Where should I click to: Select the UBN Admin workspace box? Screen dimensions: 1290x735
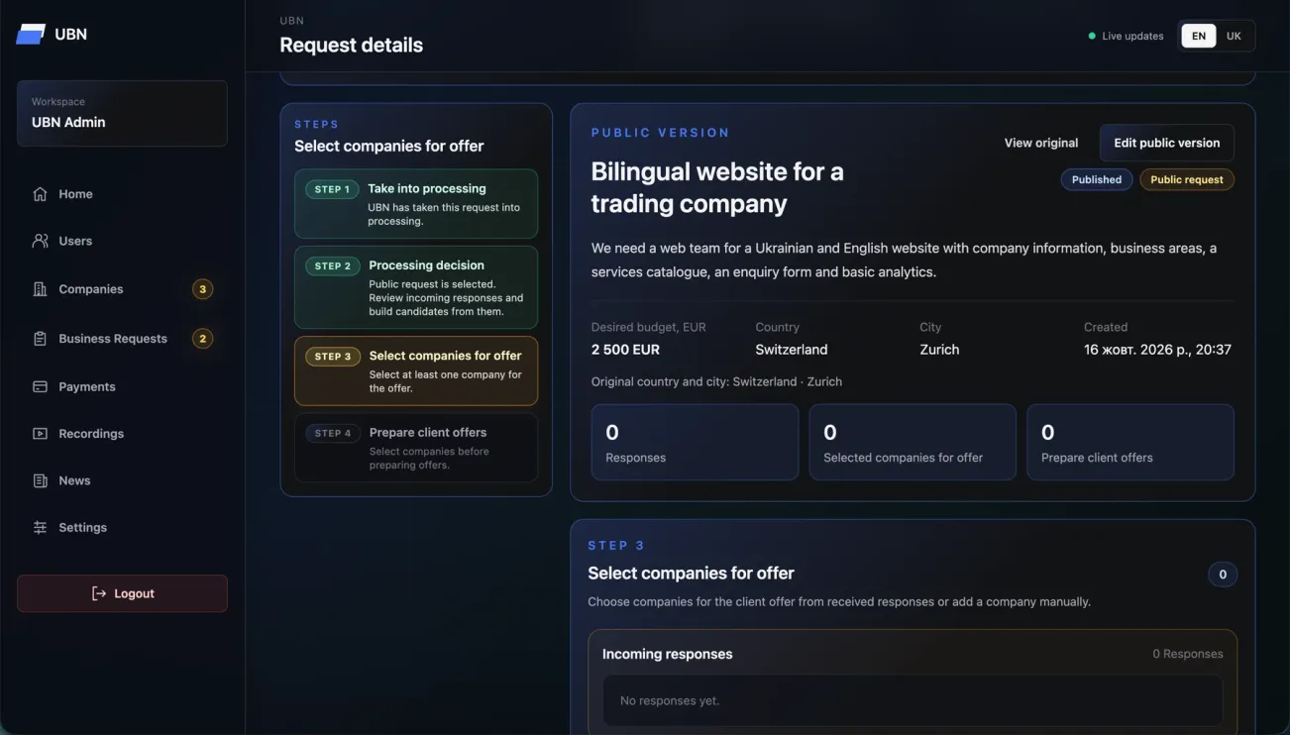click(x=122, y=113)
